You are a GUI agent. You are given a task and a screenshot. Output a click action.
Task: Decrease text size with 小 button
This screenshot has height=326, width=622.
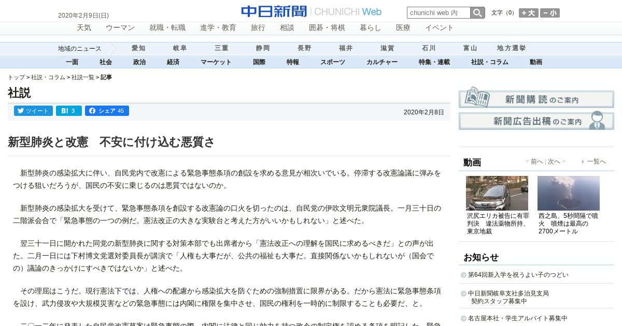[550, 13]
